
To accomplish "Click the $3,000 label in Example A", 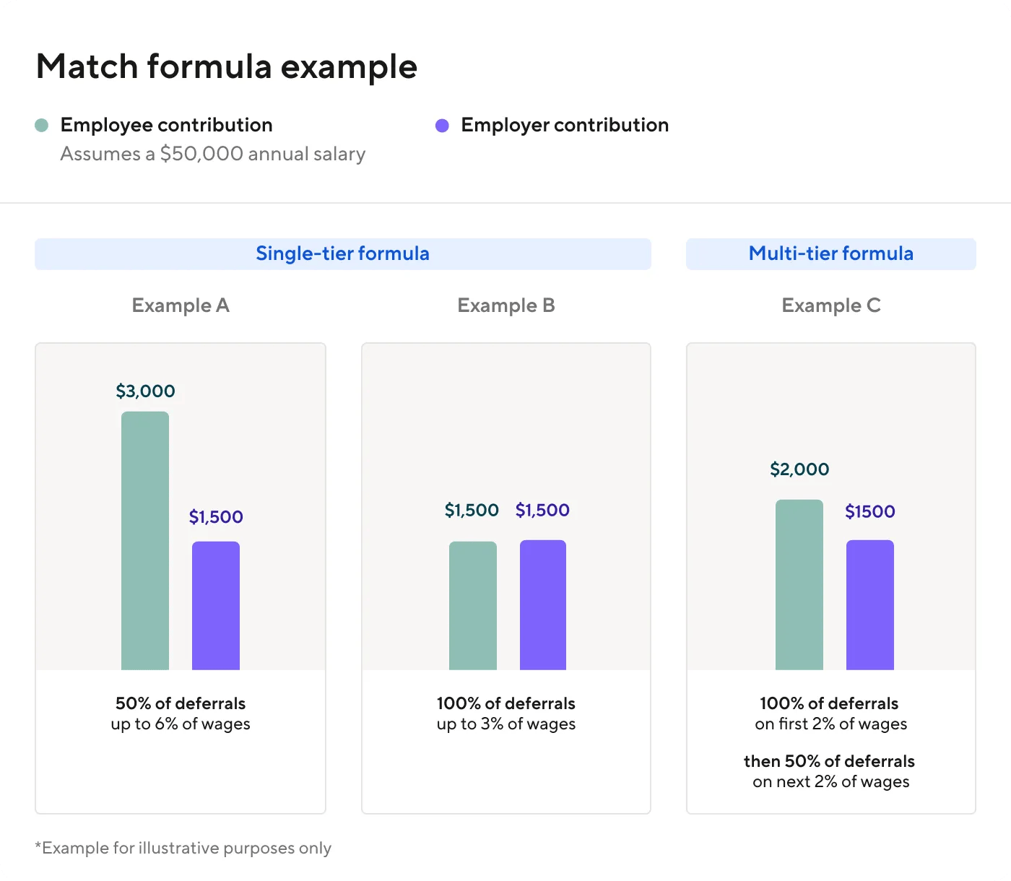I will (145, 391).
